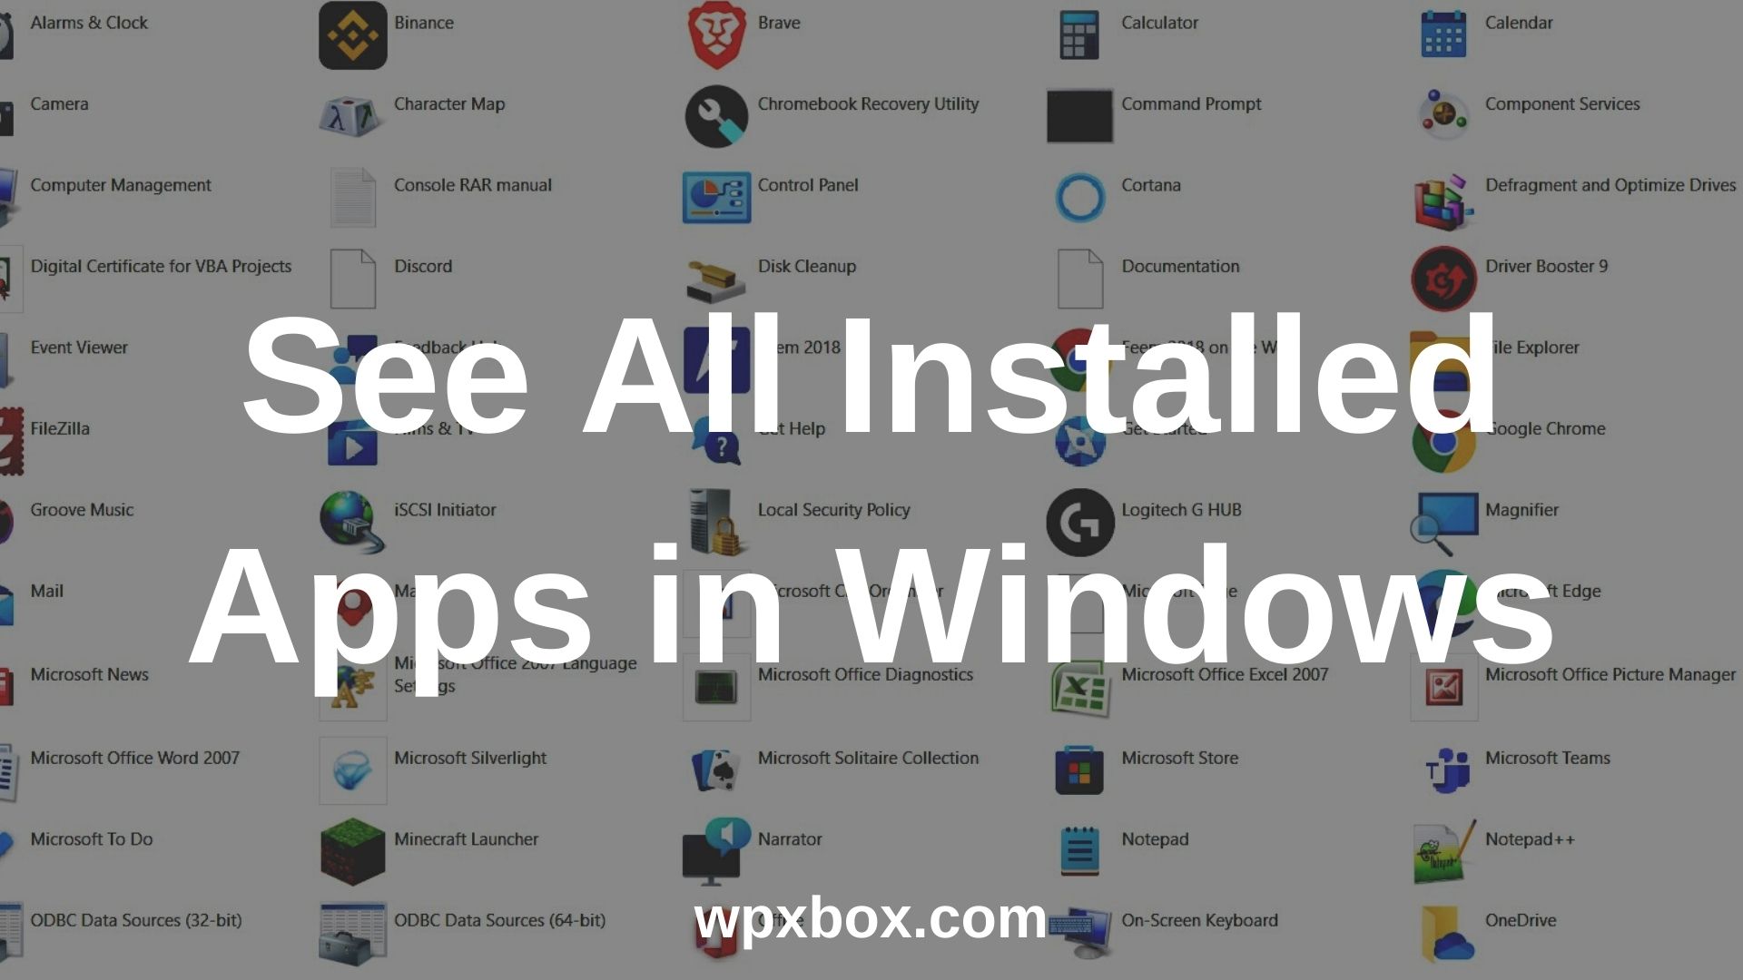
Task: Open Binance application
Action: click(x=352, y=34)
